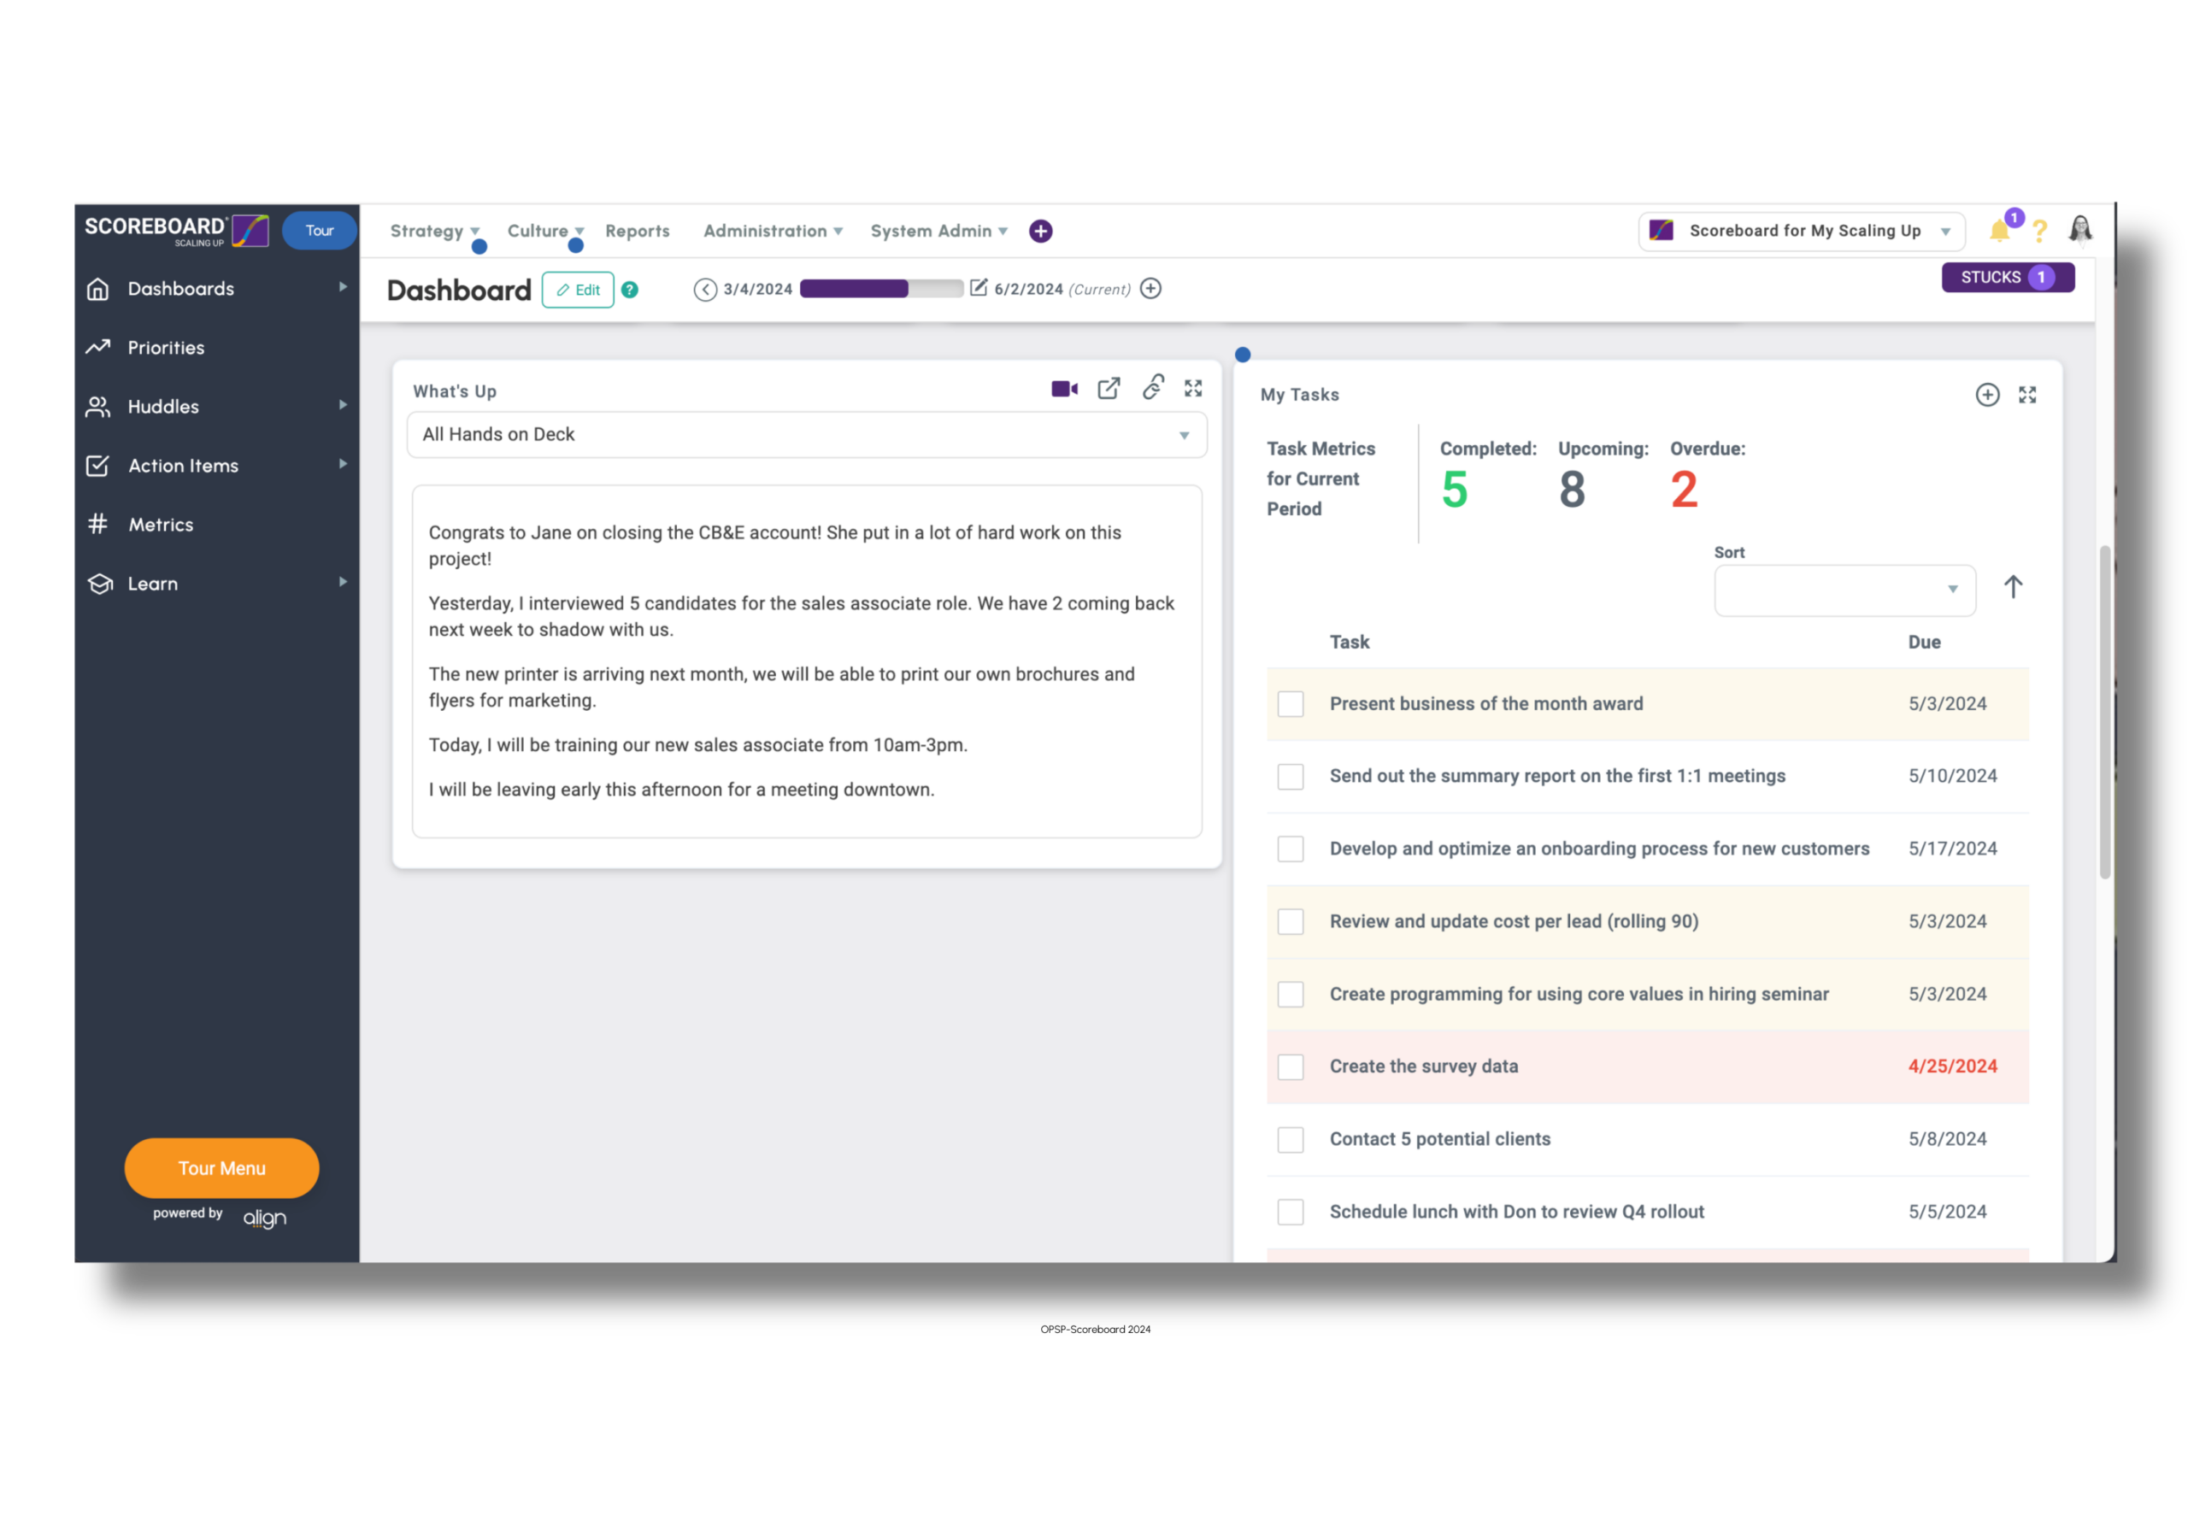This screenshot has width=2188, height=1539.
Task: Open the Sort dropdown in My Tasks
Action: click(1845, 590)
